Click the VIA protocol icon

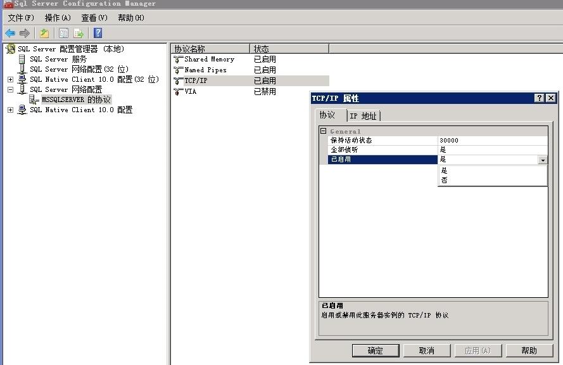(178, 92)
